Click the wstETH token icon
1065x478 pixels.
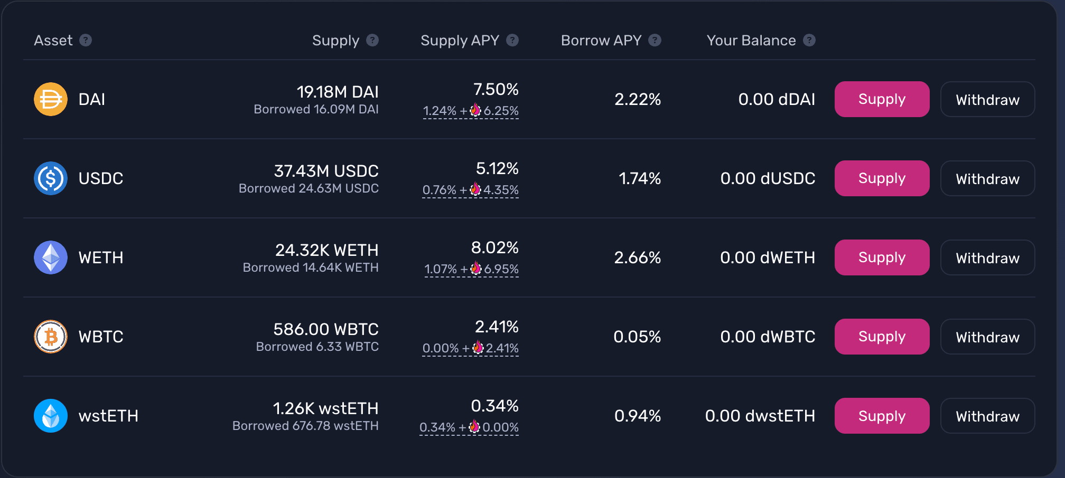point(51,416)
